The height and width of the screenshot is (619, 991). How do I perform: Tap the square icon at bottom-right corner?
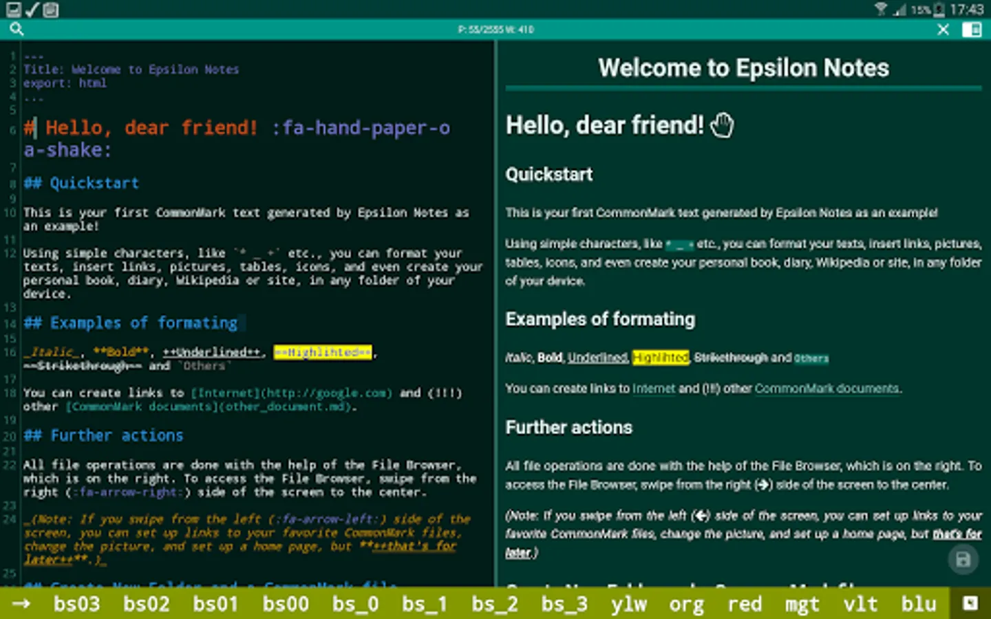tap(970, 604)
